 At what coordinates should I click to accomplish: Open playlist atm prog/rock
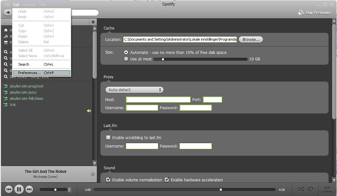point(27,86)
